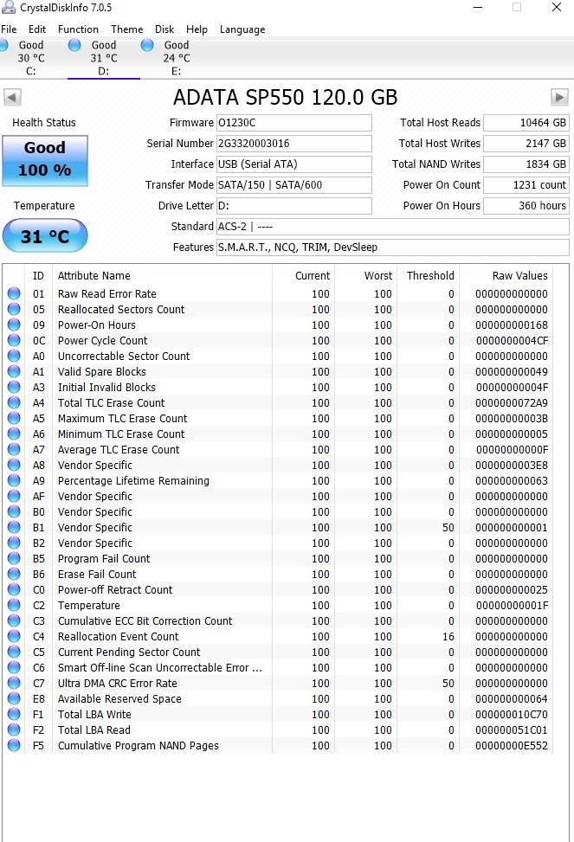The image size is (574, 842).
Task: Click status orb for Valid Spare Blocks
Action: (14, 371)
